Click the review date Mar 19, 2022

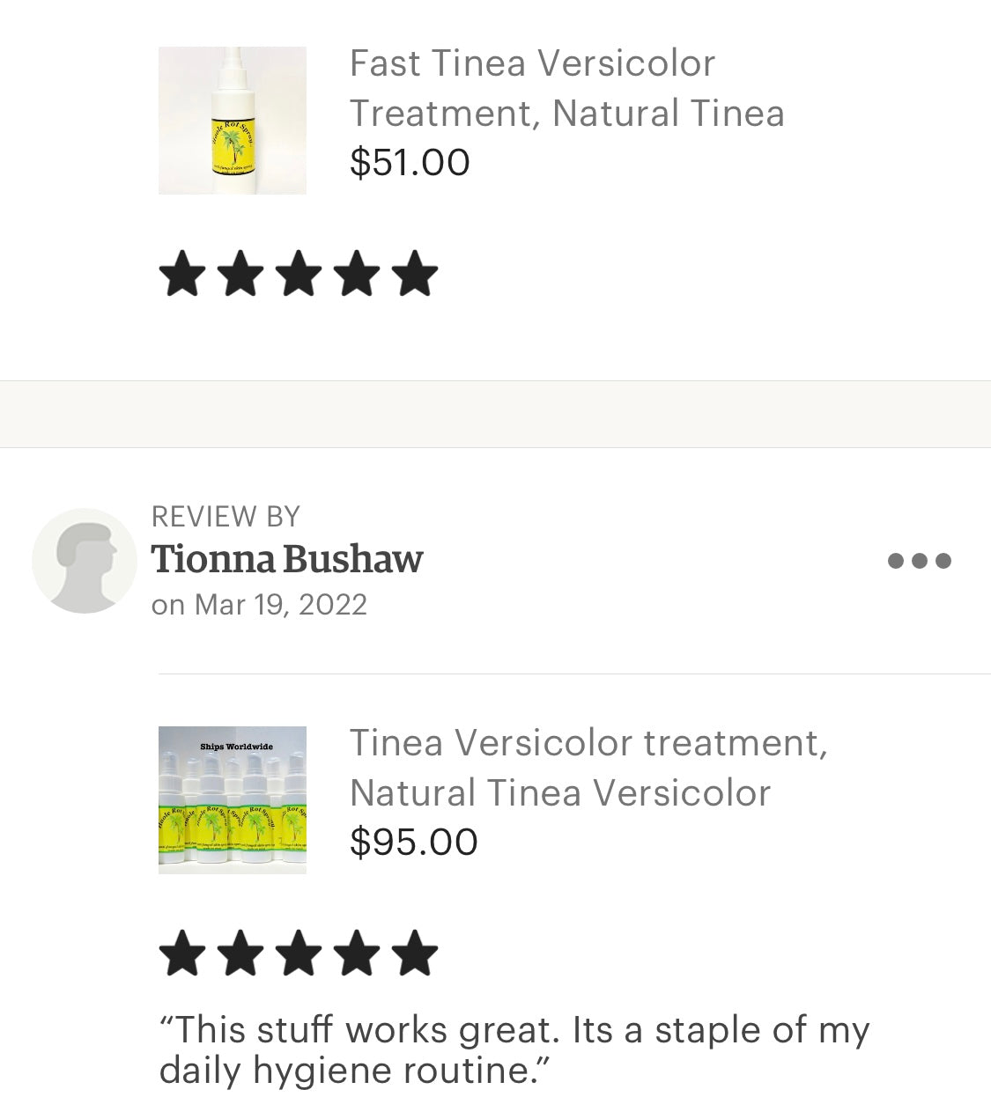coord(259,605)
